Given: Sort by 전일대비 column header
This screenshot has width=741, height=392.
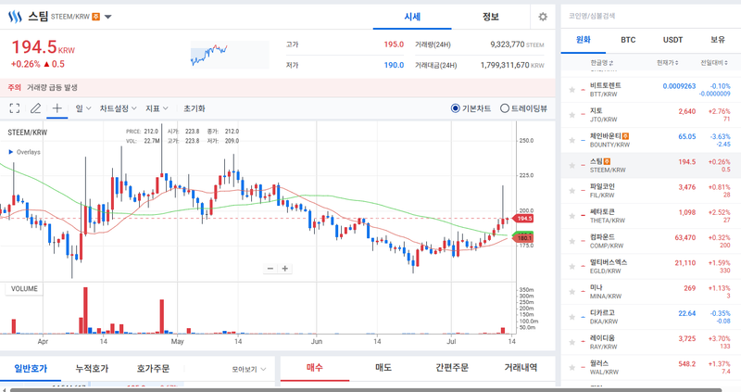Looking at the screenshot, I should coord(714,63).
